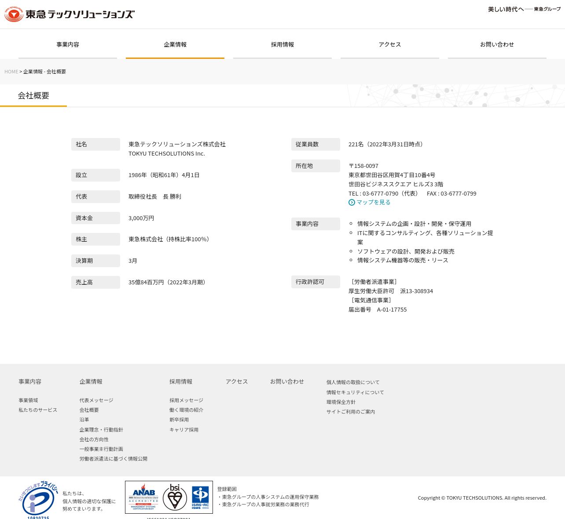This screenshot has width=565, height=519.
Task: Click the 売上高 label cell
Action: coord(95,283)
